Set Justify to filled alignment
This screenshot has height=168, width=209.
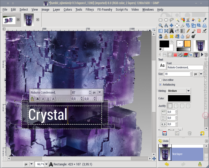pos(188,106)
